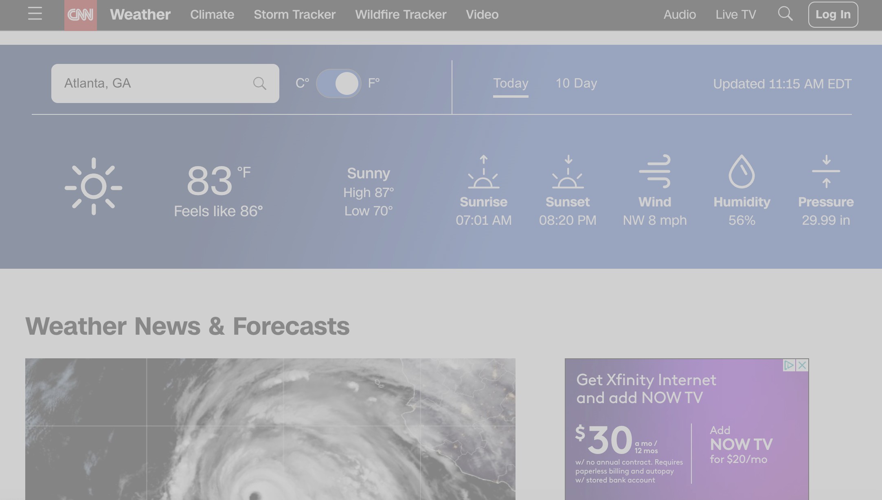Screen dimensions: 882x500
Task: Open the Live TV link
Action: click(x=736, y=15)
